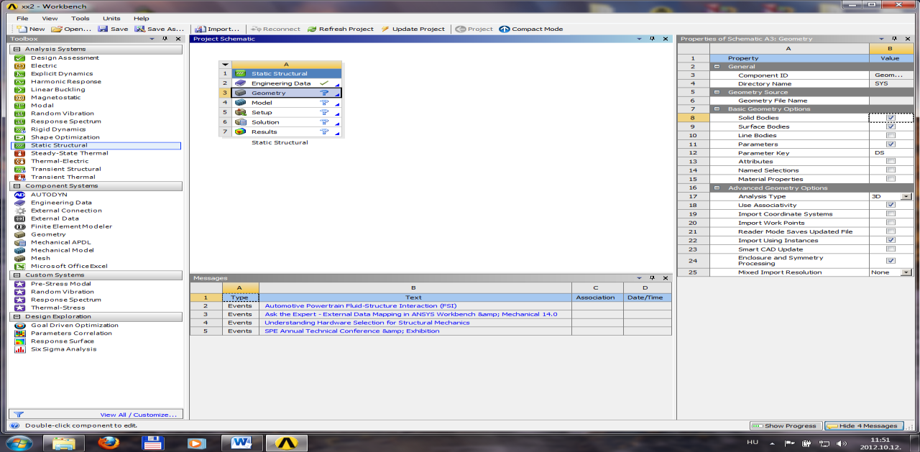920x452 pixels.
Task: Toggle the Parameters checkbox
Action: (891, 144)
